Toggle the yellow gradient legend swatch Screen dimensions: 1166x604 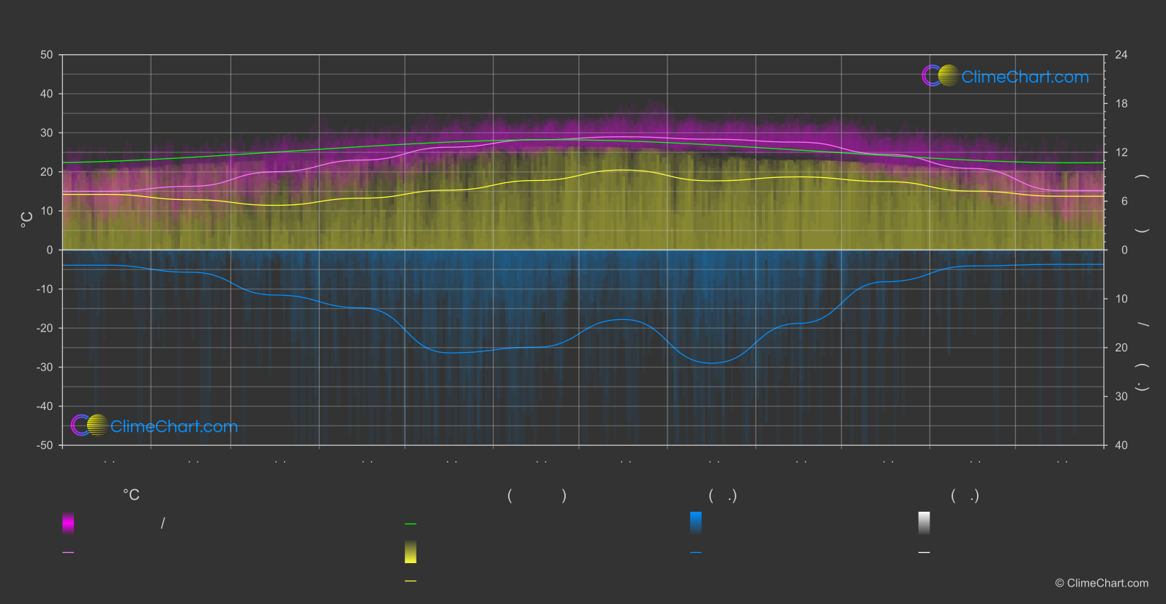(411, 552)
